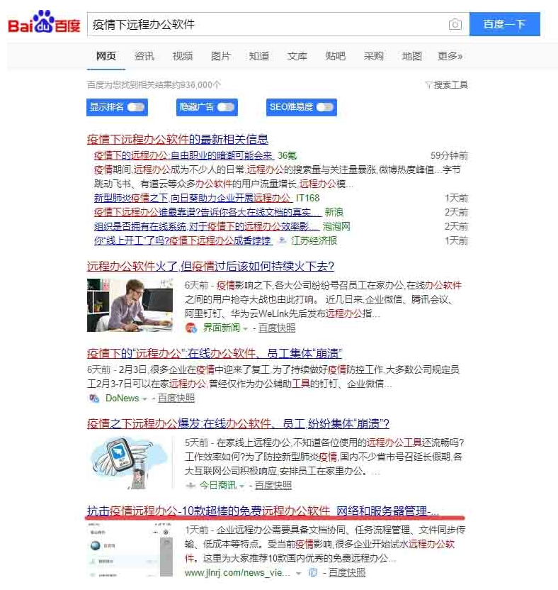Click into the search query input field
The image size is (558, 590).
[x=266, y=25]
